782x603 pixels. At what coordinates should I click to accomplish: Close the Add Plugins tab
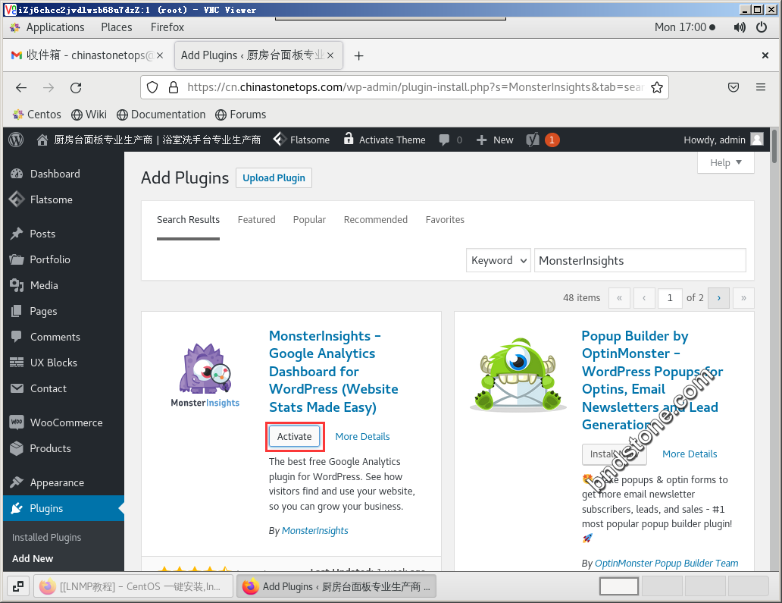pos(330,55)
